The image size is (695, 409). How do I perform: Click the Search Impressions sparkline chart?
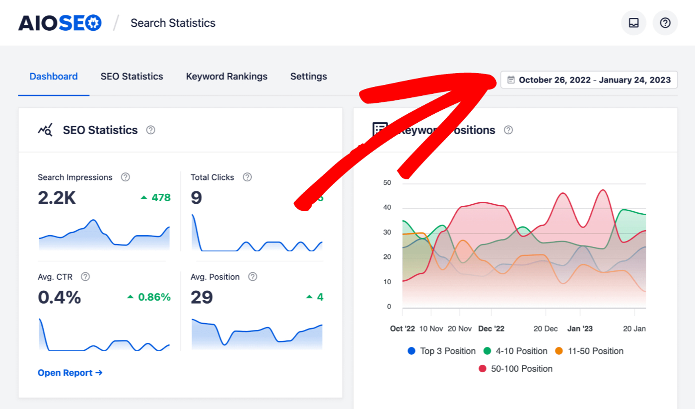point(104,235)
